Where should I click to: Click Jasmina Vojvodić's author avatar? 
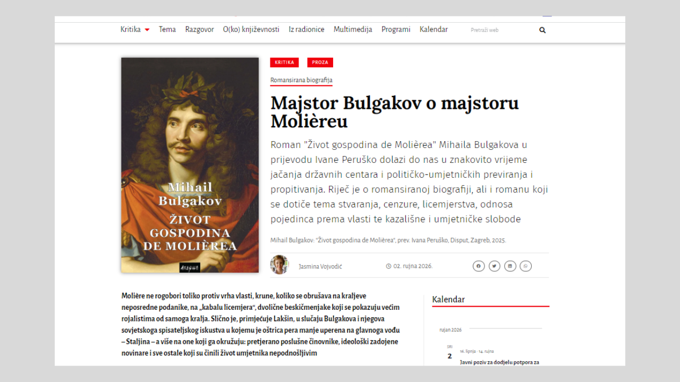[279, 264]
